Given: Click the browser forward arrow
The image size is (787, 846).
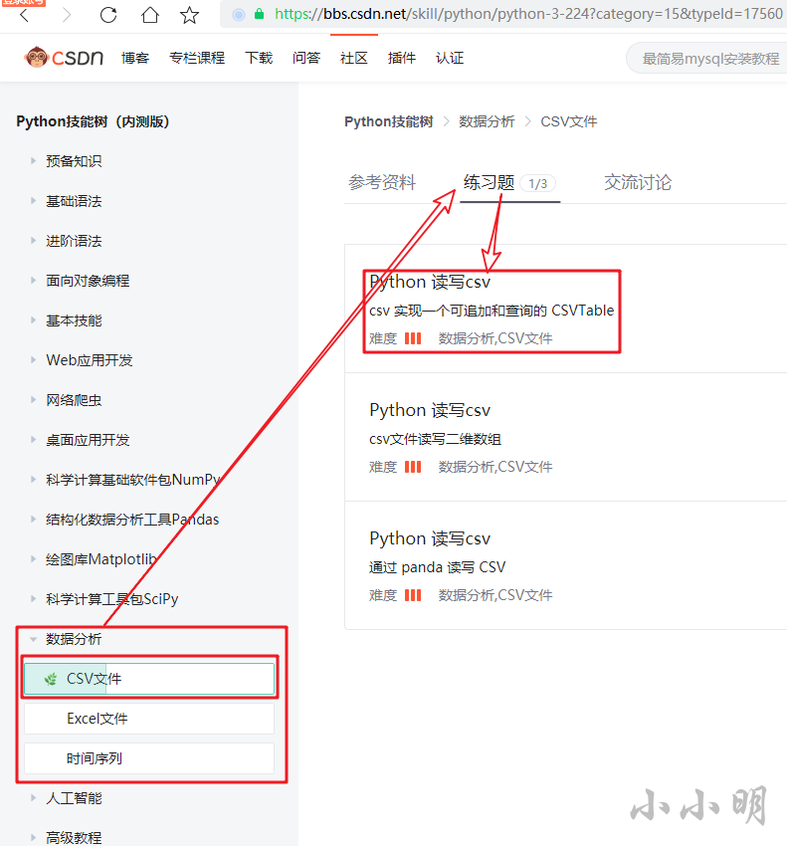Looking at the screenshot, I should click(x=67, y=15).
